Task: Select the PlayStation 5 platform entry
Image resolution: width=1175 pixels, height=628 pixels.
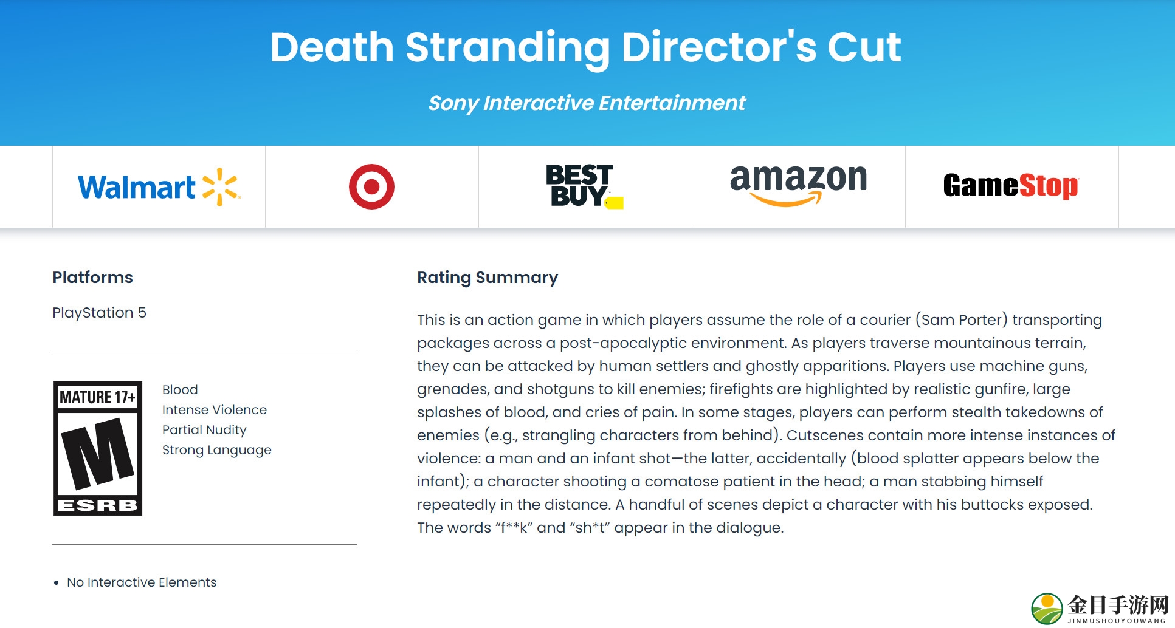Action: 99,313
